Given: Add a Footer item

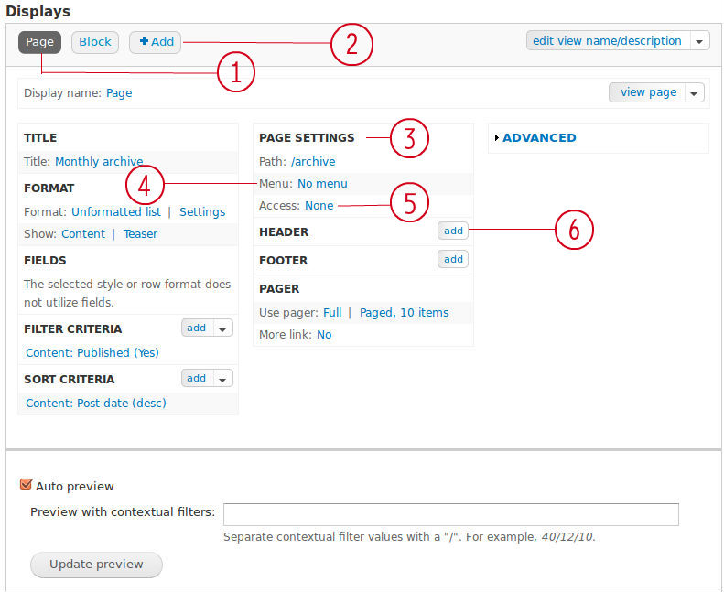Looking at the screenshot, I should click(453, 259).
